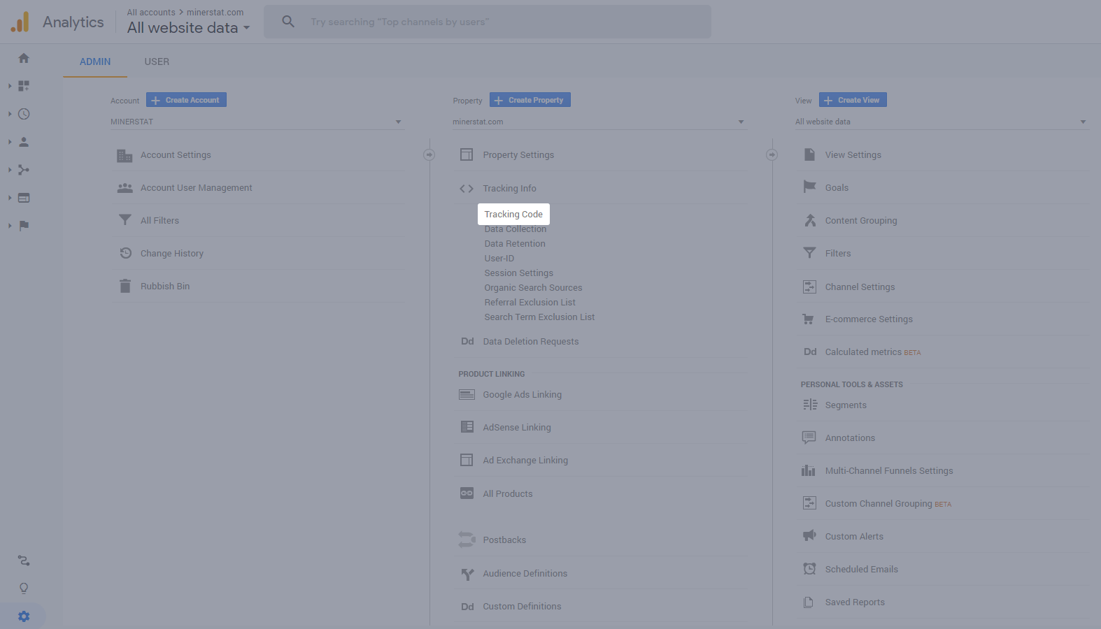
Task: Click the Rubbish Bin trash icon
Action: pos(125,286)
